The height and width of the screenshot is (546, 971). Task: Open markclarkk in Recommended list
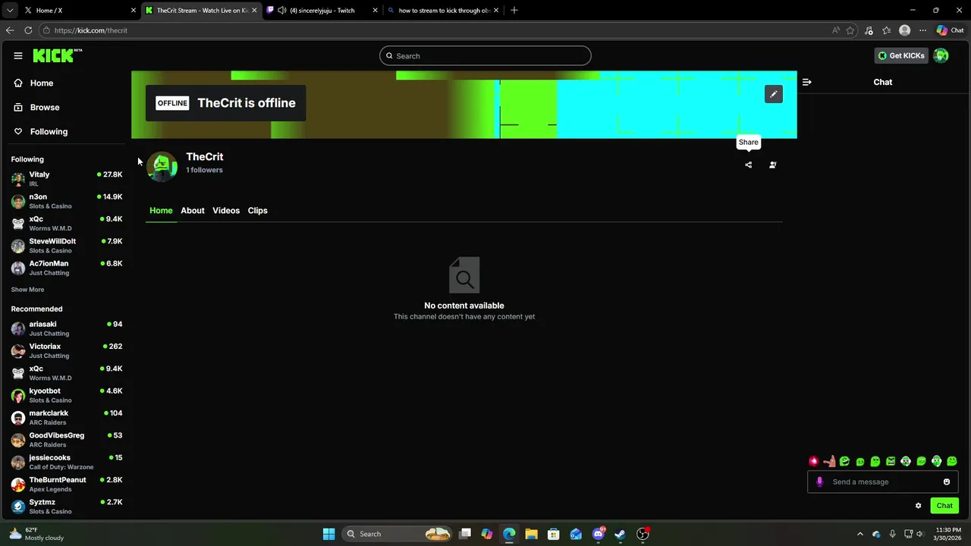[67, 417]
